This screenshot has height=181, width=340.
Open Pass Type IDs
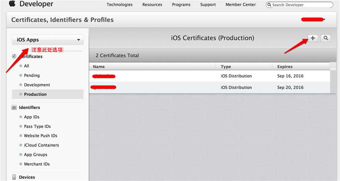pyautogui.click(x=37, y=126)
